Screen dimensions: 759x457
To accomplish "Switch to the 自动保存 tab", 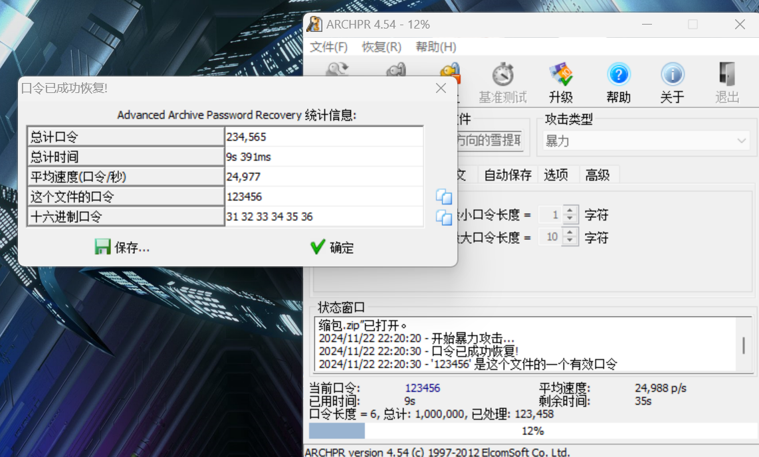I will point(508,175).
